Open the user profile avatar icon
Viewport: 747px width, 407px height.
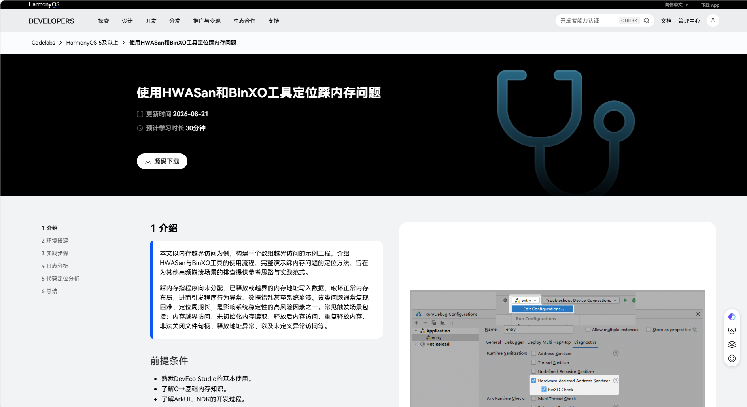[x=713, y=21]
